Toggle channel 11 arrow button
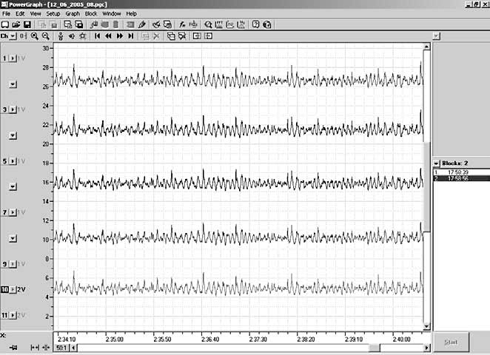The image size is (490, 355). tap(13, 315)
